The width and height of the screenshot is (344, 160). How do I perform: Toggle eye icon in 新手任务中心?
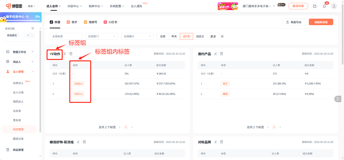27,17
